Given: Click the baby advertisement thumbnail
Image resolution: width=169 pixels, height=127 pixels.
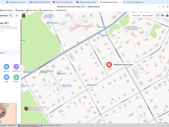Looking at the screenshot, I should [8, 113].
